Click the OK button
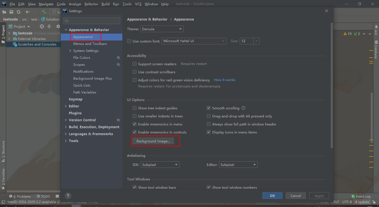The image size is (379, 207). [x=272, y=196]
